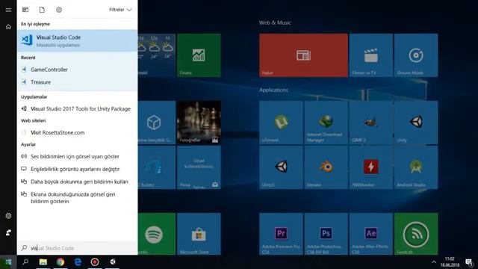Open the green feed reader tile
Image resolution: width=478 pixels, height=269 pixels.
[x=416, y=234]
